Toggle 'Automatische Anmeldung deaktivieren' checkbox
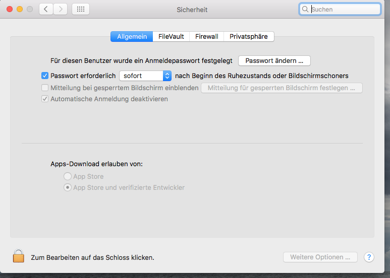 [45, 99]
